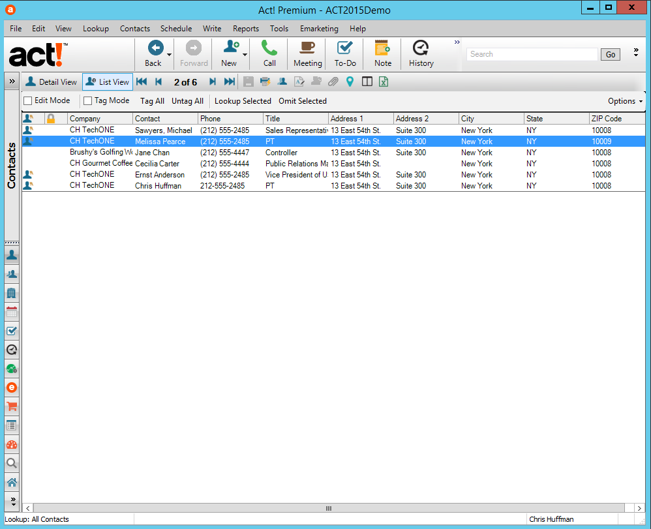Open the File menu
This screenshot has width=651, height=529.
16,29
